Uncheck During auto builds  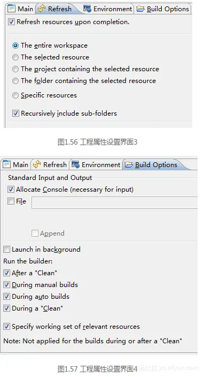point(7,297)
